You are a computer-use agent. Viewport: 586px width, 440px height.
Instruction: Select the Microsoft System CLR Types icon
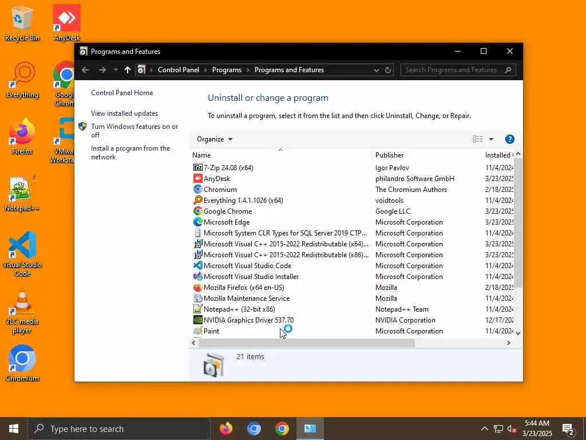click(x=197, y=233)
